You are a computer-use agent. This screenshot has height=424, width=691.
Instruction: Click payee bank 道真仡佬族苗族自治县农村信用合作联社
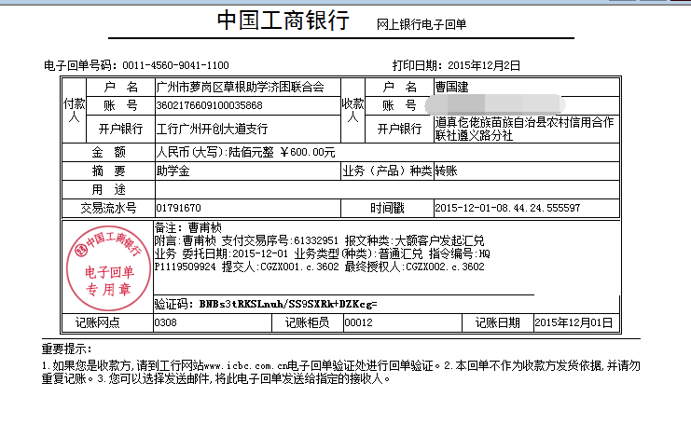coord(524,129)
